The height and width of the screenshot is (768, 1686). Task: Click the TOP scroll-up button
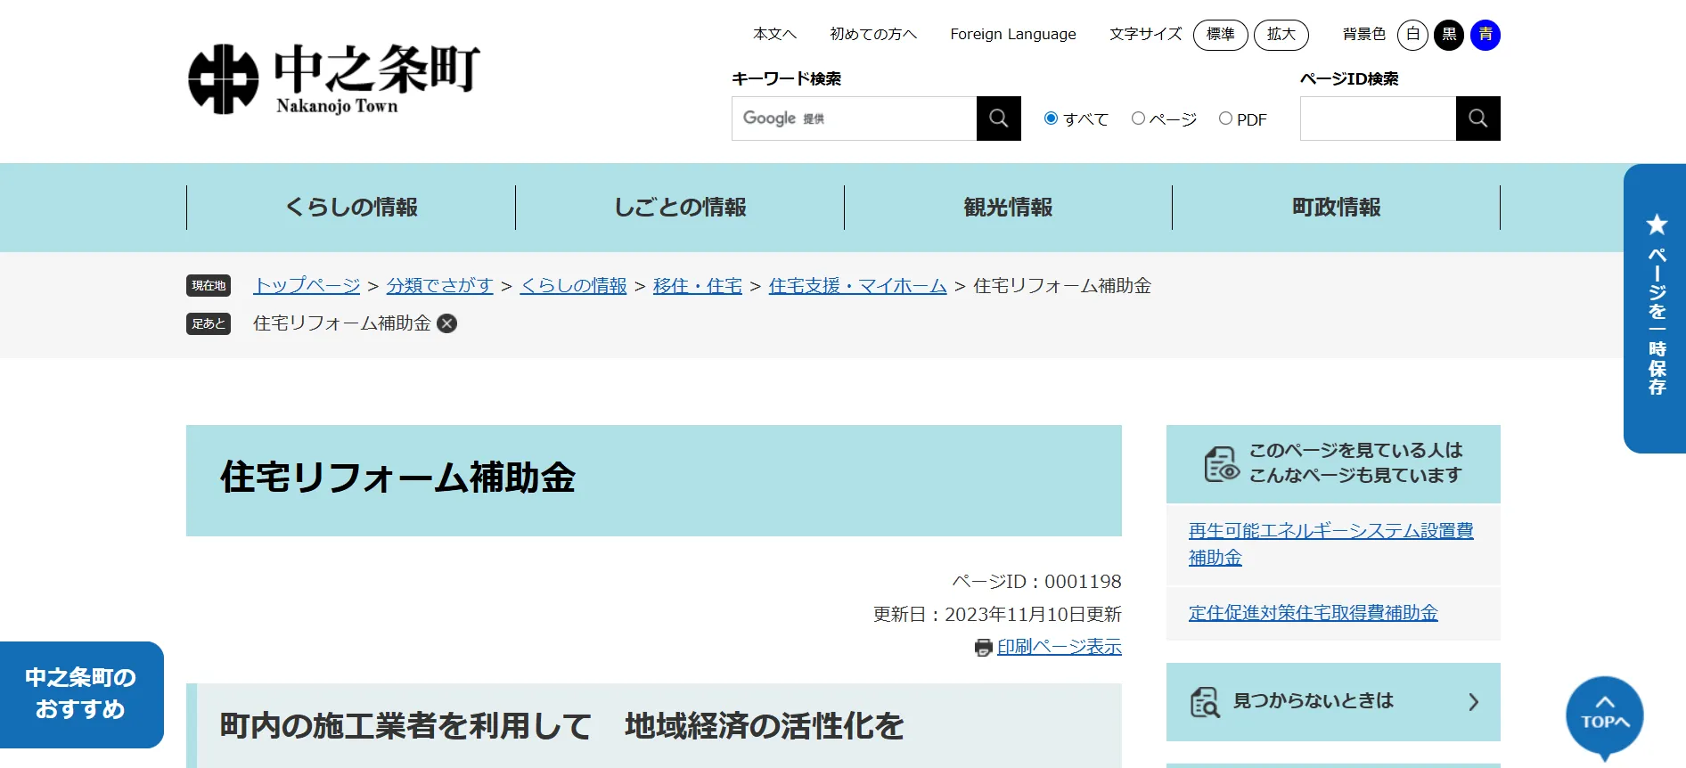1604,716
